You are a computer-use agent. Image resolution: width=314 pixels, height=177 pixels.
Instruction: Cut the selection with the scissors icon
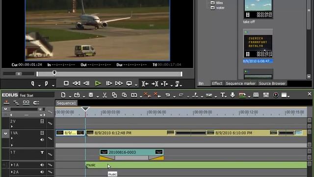click(x=105, y=95)
